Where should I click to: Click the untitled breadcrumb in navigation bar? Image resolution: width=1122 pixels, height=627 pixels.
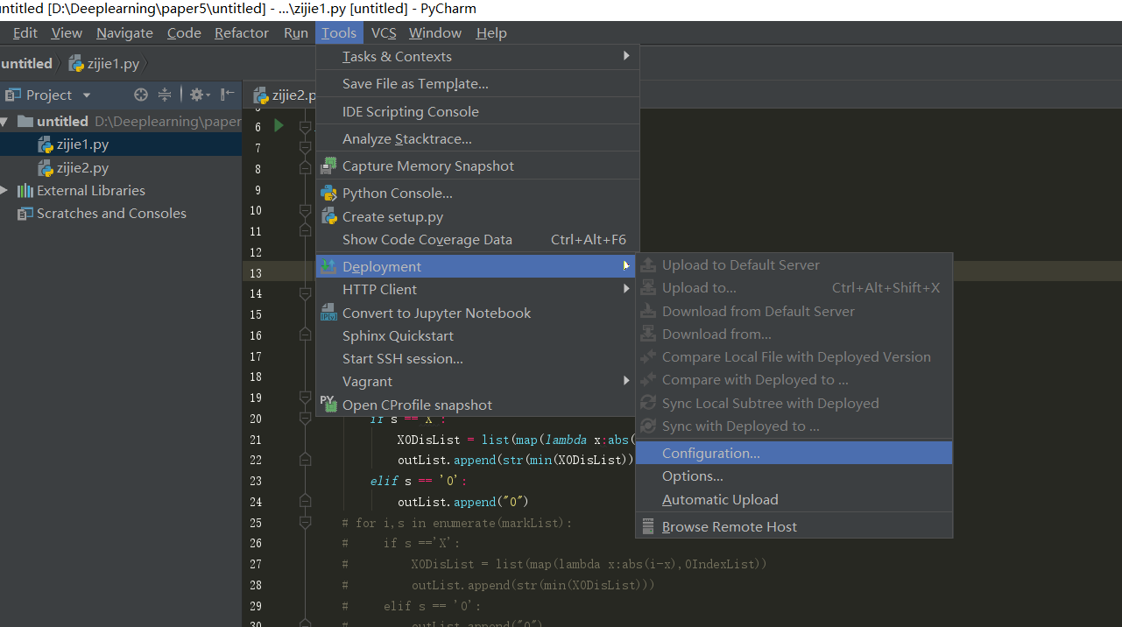click(26, 63)
